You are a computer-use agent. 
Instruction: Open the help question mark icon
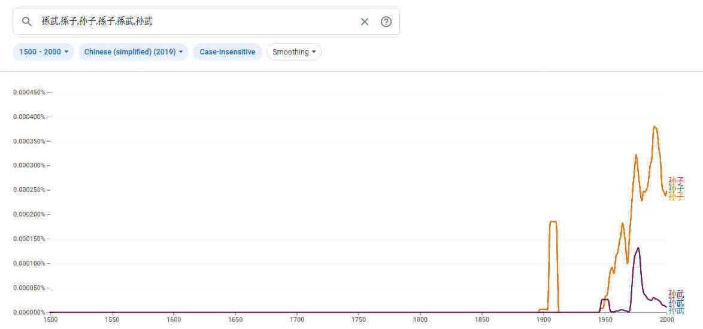386,22
